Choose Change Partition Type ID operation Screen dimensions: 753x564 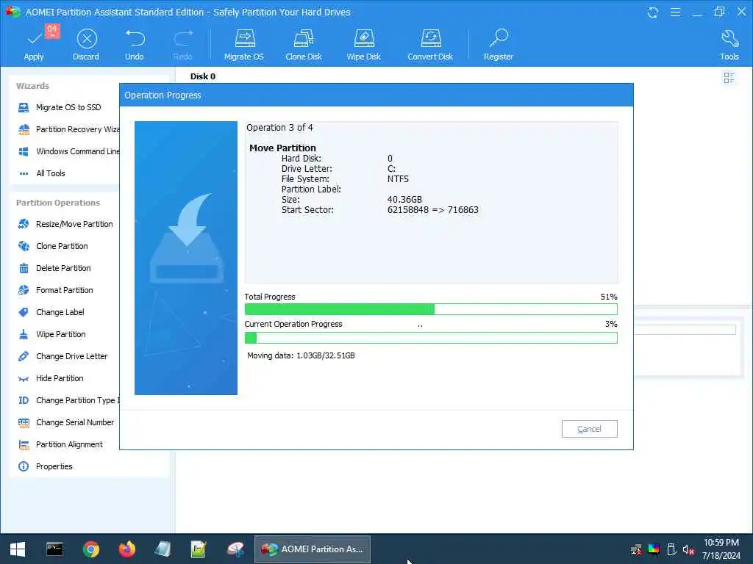coord(68,400)
